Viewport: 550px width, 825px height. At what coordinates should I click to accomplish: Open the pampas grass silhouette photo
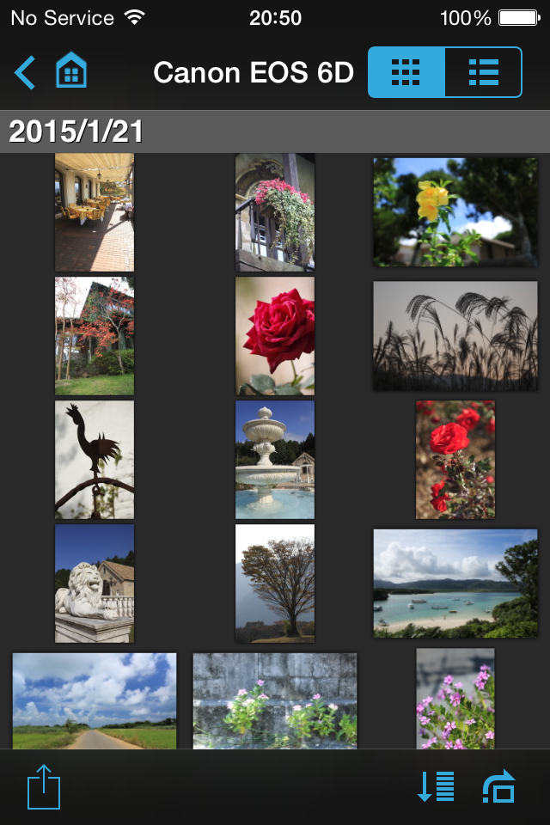455,336
